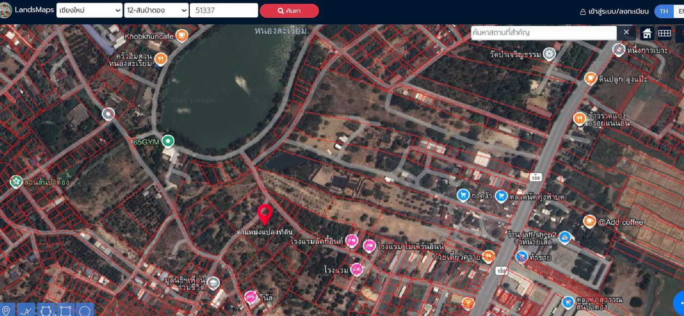The image size is (684, 316).
Task: Click the วัดป่าเจริญธรรม temple marker
Action: pos(549,54)
